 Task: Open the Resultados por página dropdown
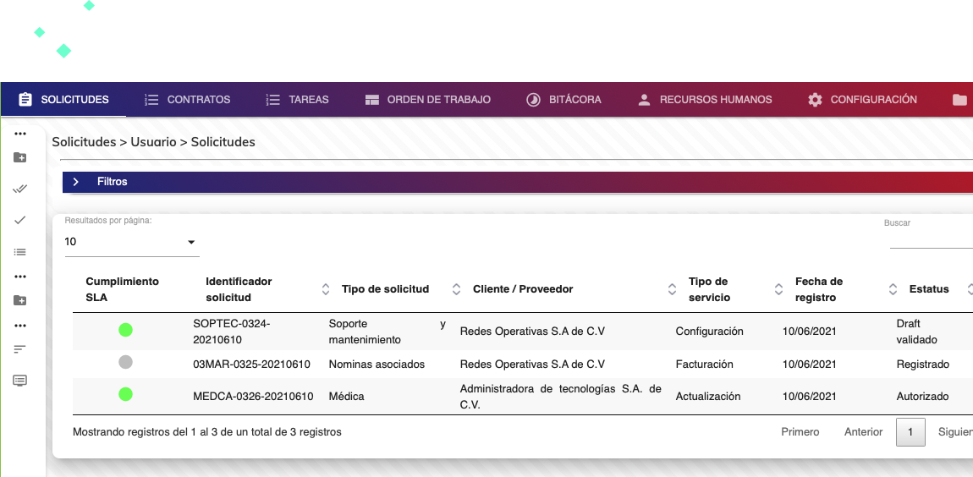tap(131, 242)
